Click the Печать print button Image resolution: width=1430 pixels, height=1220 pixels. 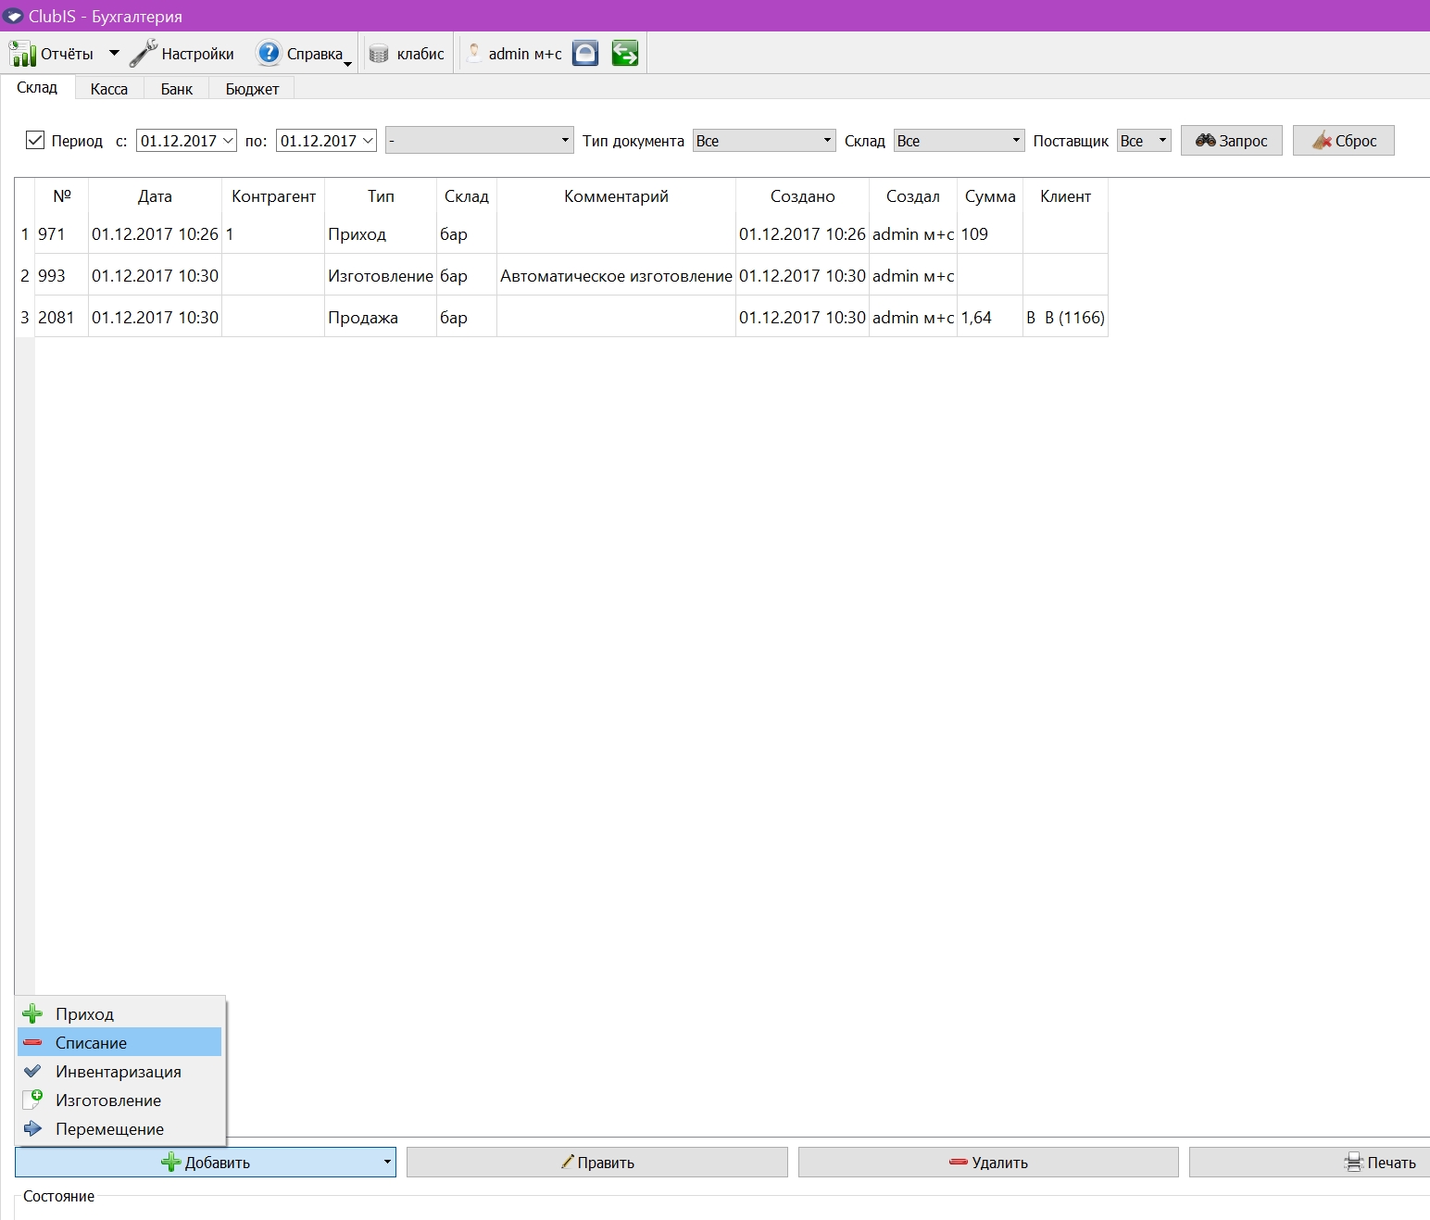1310,1163
